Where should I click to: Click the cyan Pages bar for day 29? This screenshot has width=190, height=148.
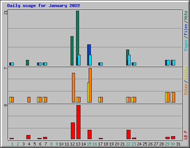click(168, 63)
